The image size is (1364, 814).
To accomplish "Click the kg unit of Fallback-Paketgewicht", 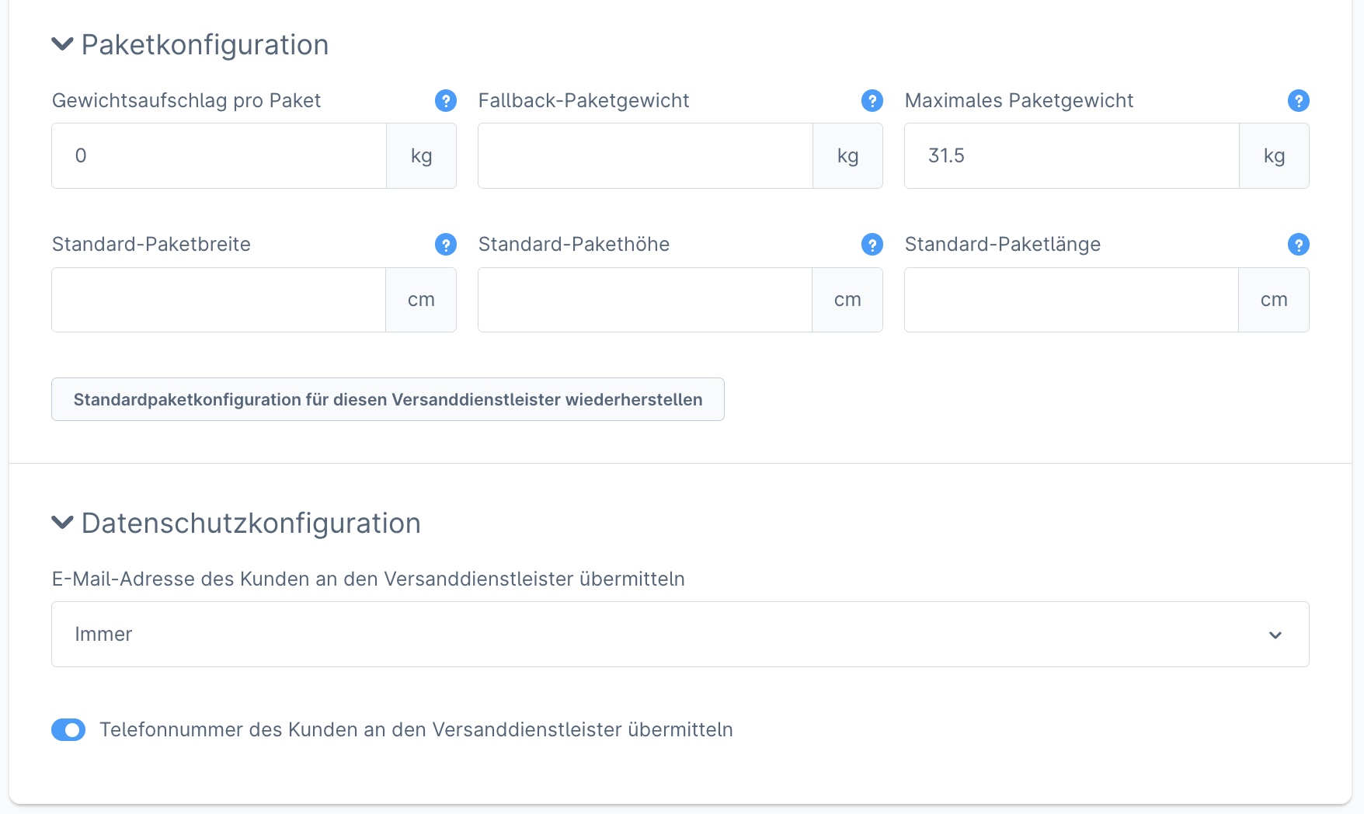I will 848,155.
